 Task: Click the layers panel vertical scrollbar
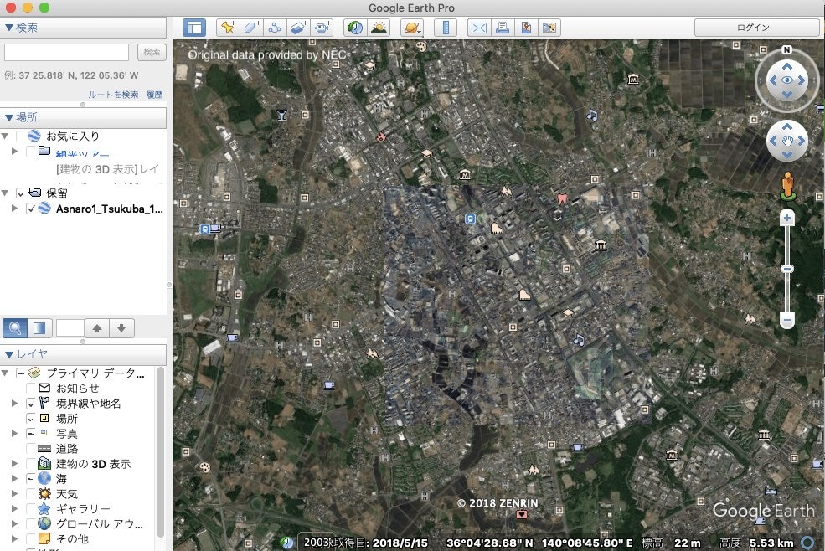point(161,452)
